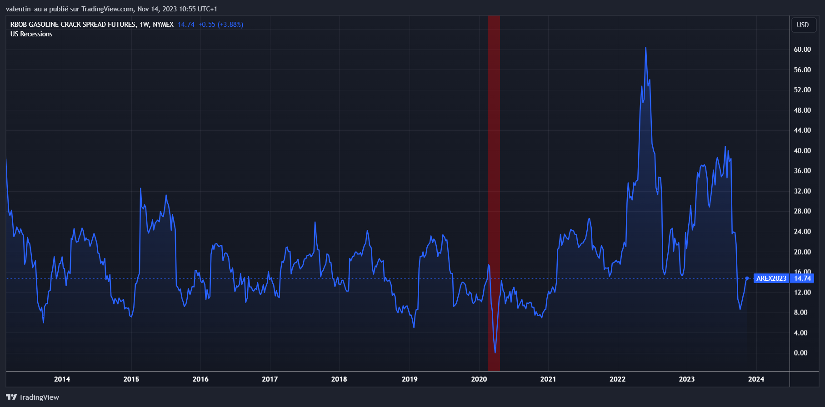The width and height of the screenshot is (825, 407).
Task: Click the 52.00 price axis label
Action: click(x=802, y=90)
